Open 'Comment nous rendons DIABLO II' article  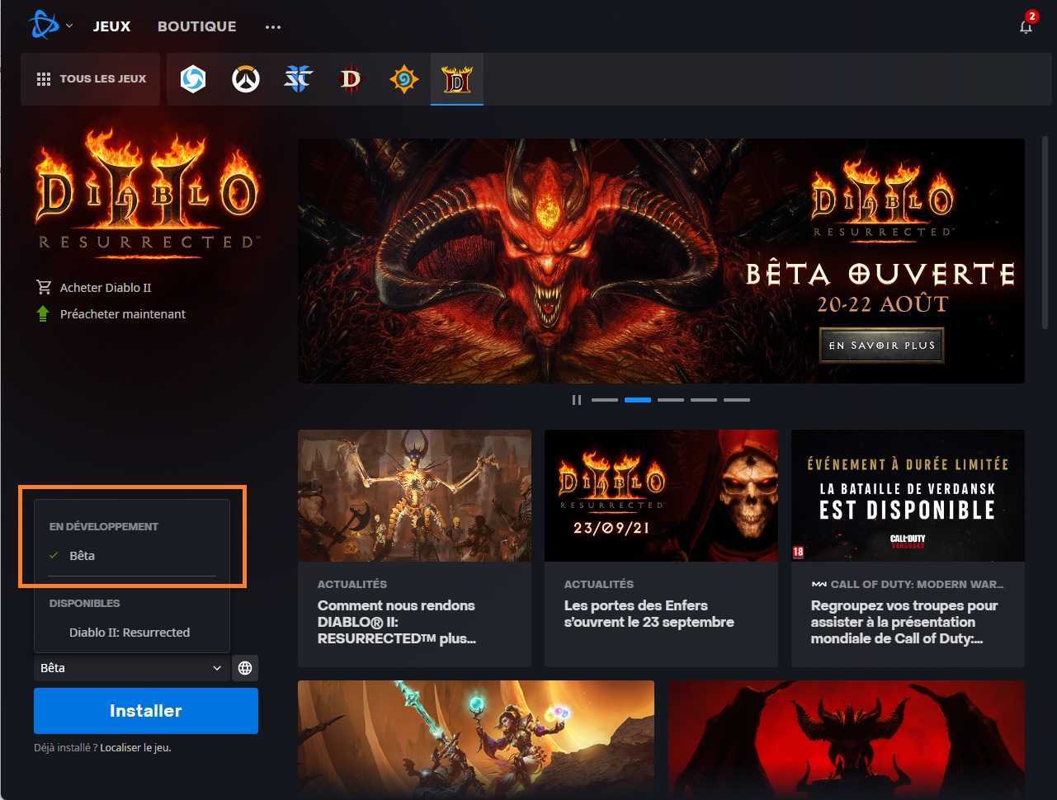tap(397, 622)
